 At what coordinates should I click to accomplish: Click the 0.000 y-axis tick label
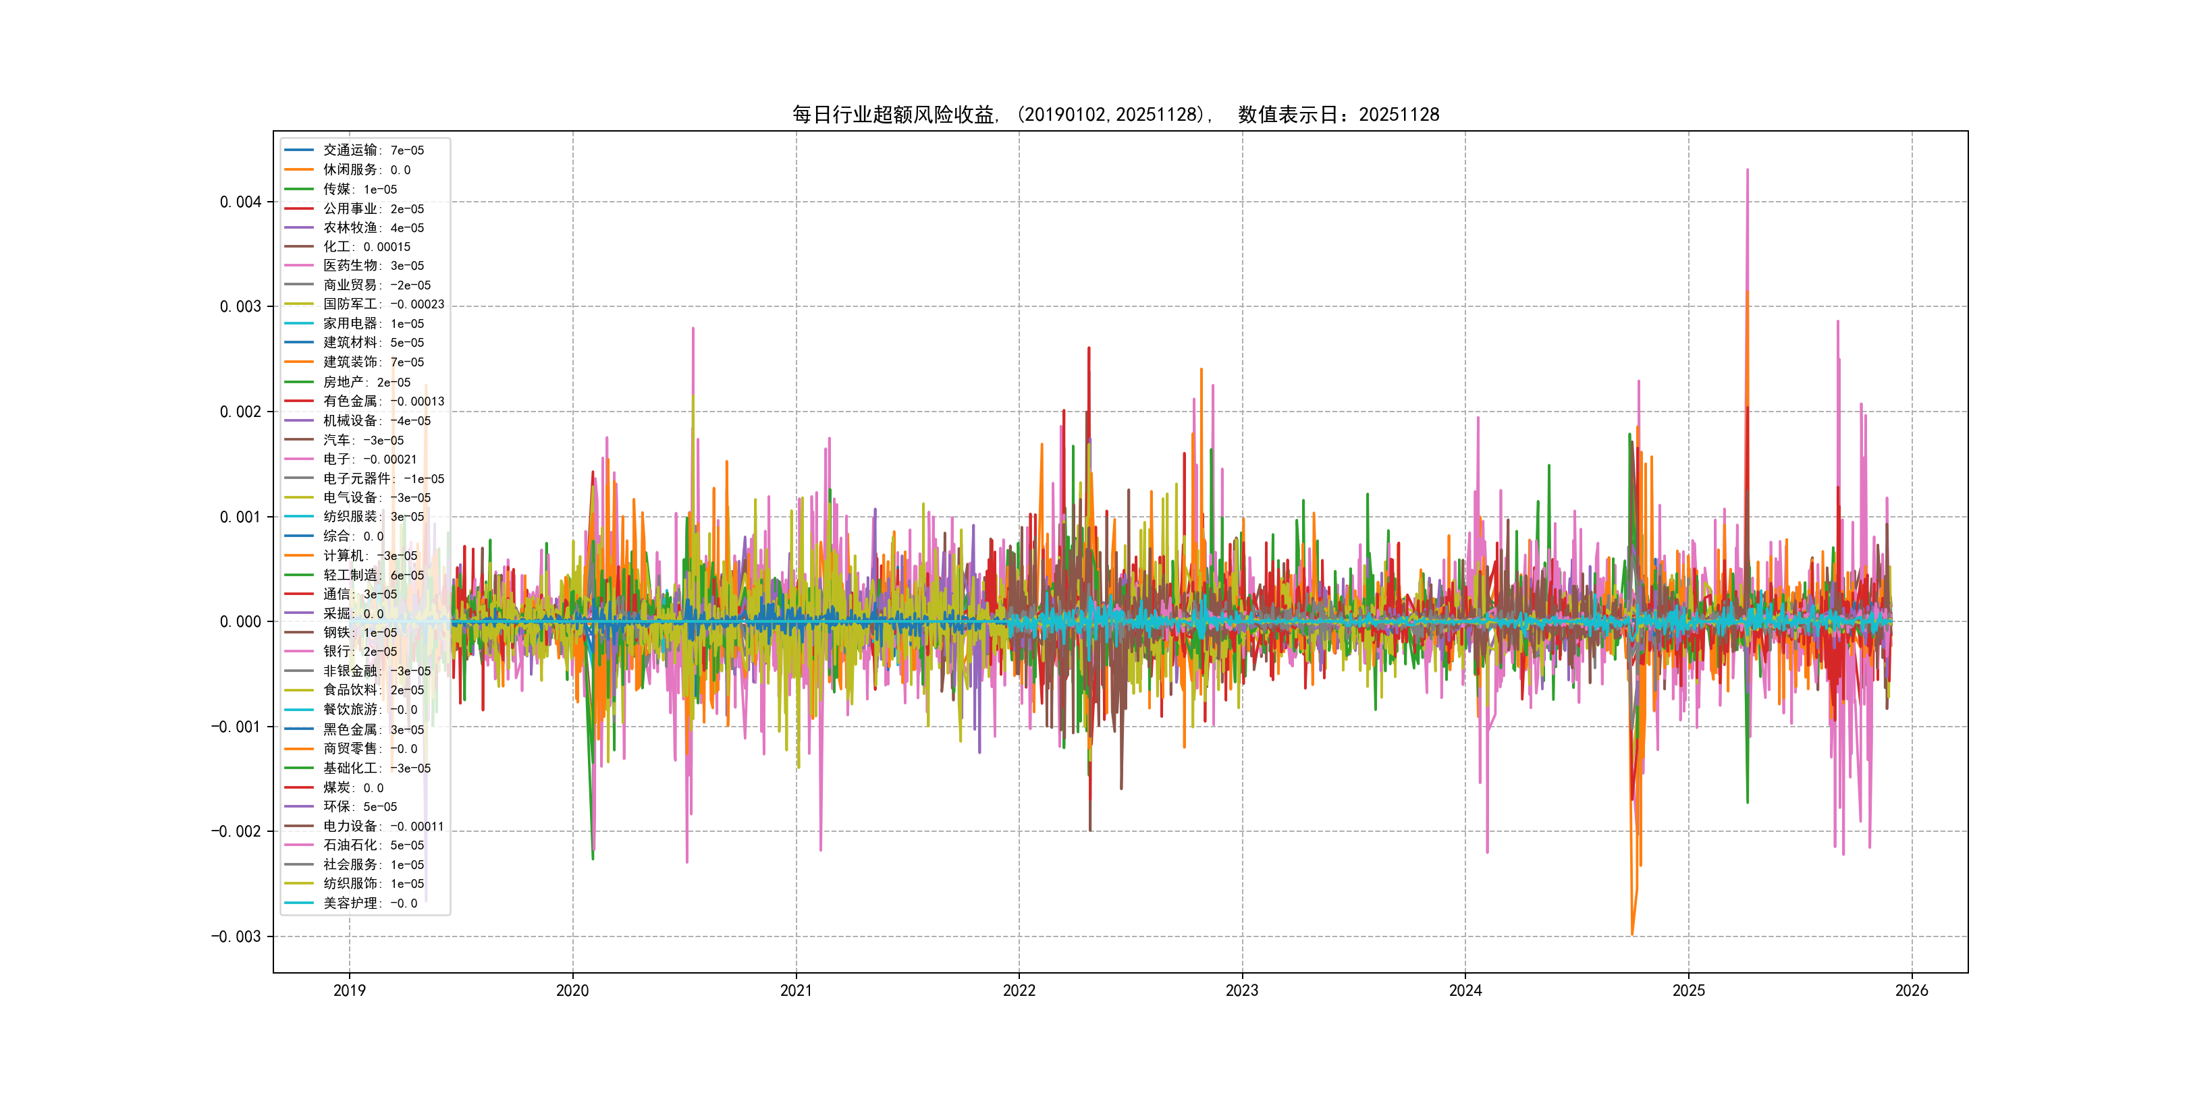[240, 622]
